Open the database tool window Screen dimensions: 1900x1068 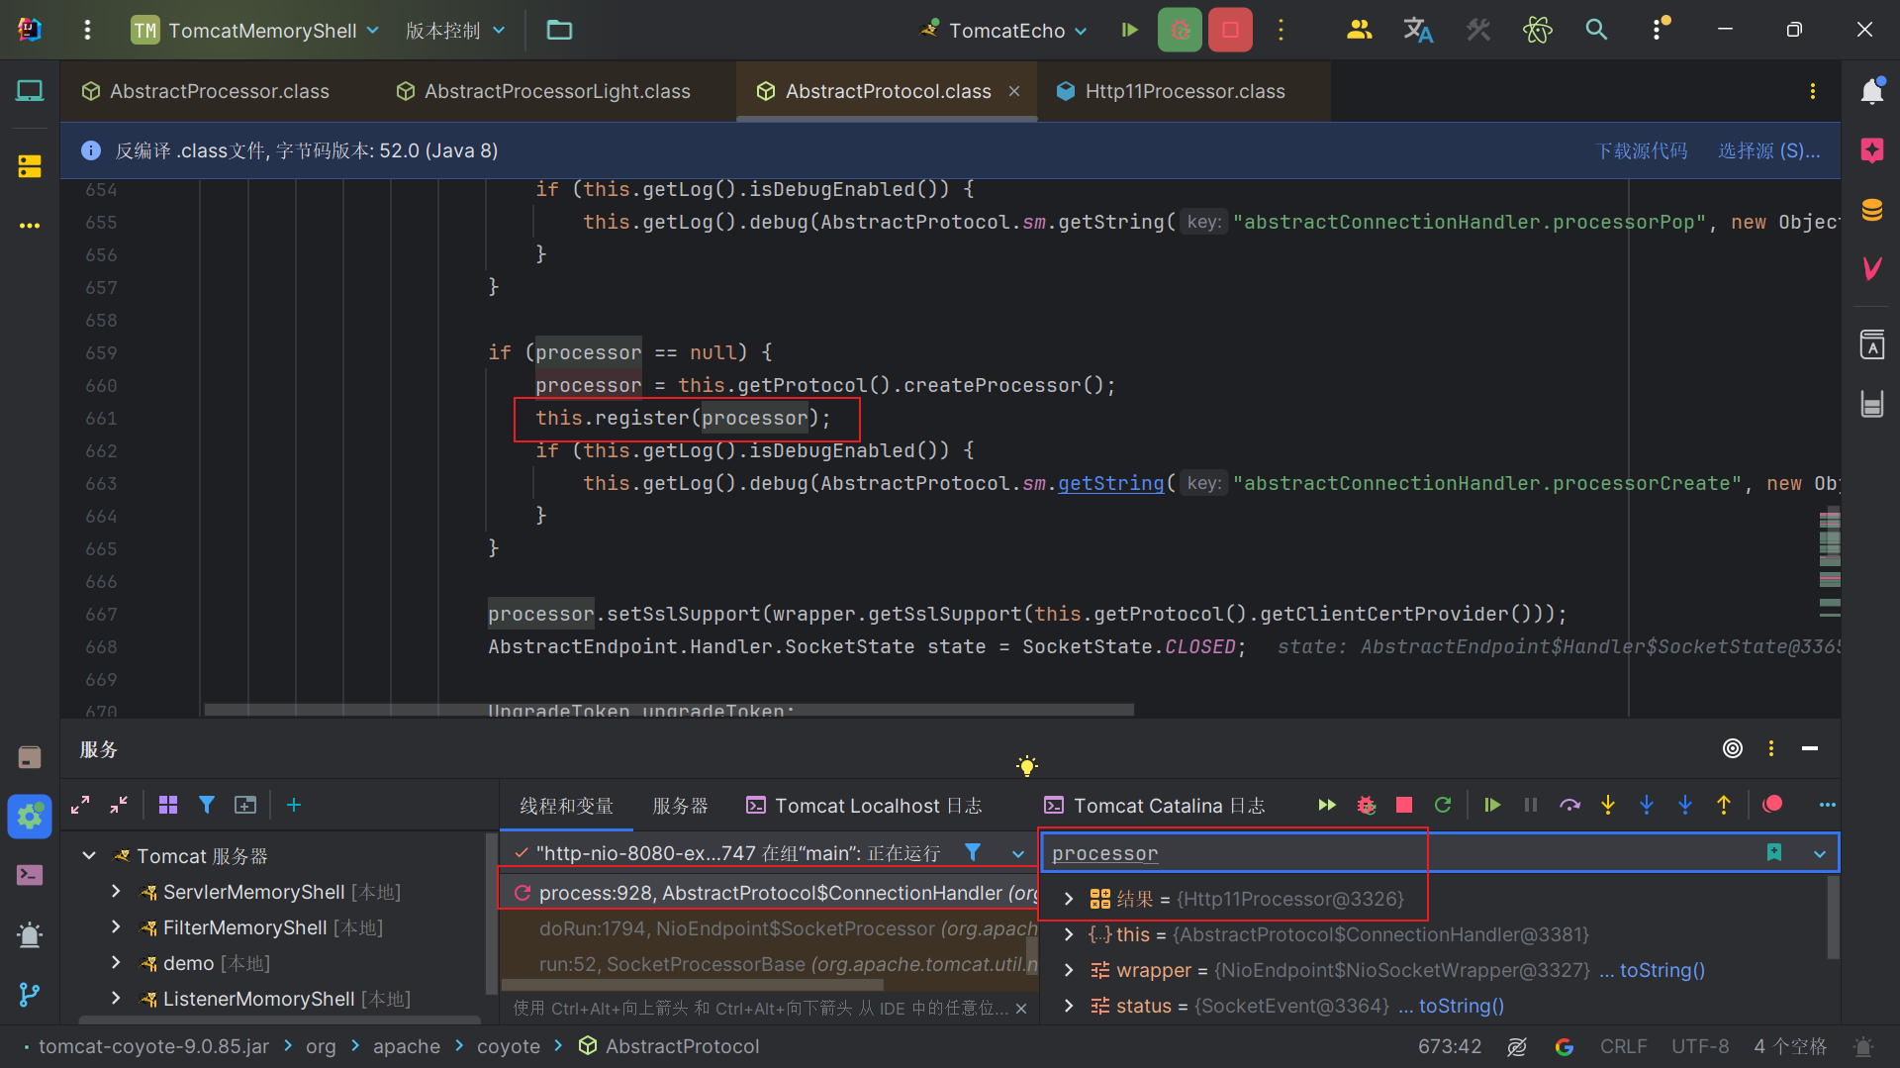click(x=1871, y=210)
